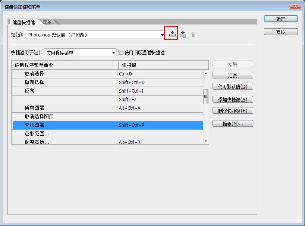
Task: Open summary via 摘要 button
Action: 232,123
